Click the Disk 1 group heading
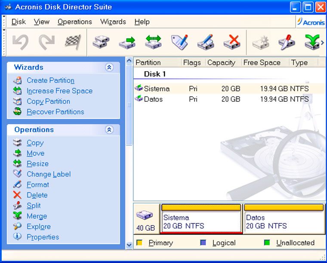The height and width of the screenshot is (263, 327). (x=155, y=74)
